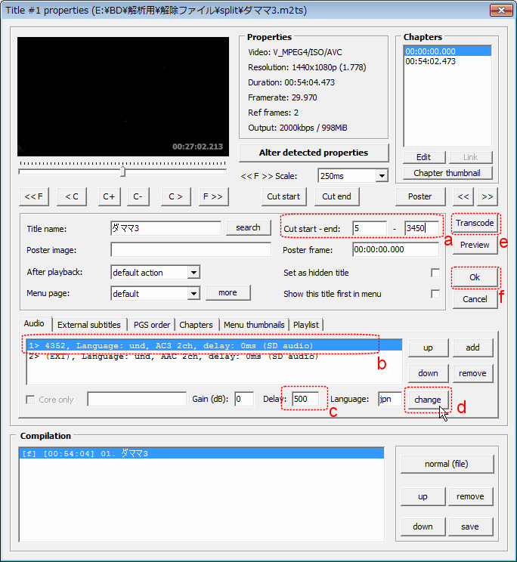Image resolution: width=517 pixels, height=562 pixels.
Task: Click the 'C-' remove chapter button
Action: [x=138, y=196]
